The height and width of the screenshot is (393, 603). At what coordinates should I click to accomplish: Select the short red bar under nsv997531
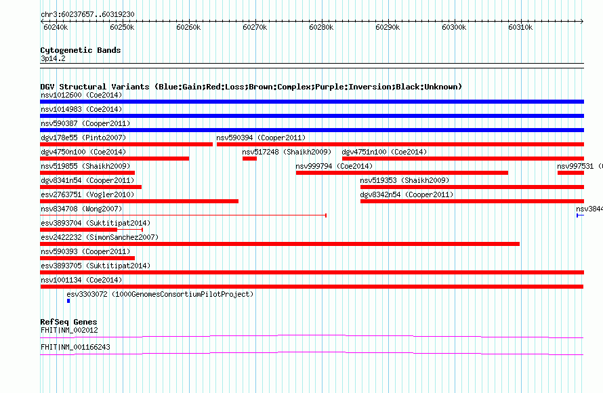click(570, 173)
